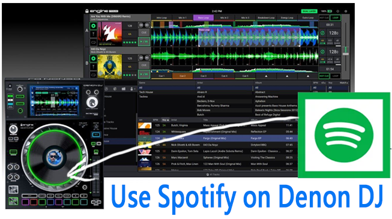392x219 pixels.
Task: Change the pitch range on deck B
Action: pyautogui.click(x=337, y=61)
